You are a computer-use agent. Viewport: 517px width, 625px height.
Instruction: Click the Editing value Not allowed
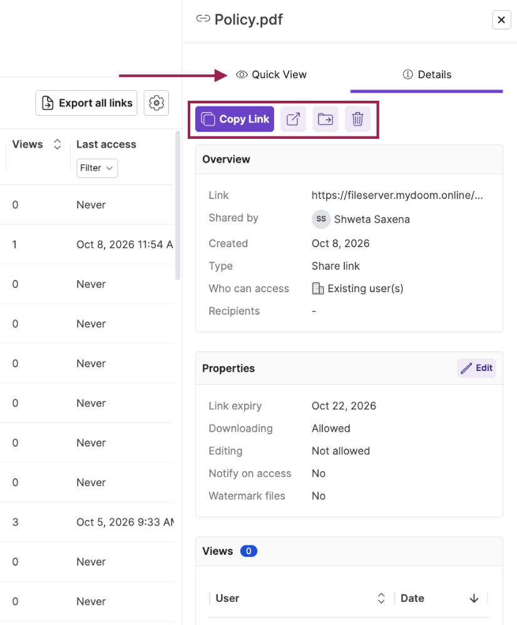(340, 451)
